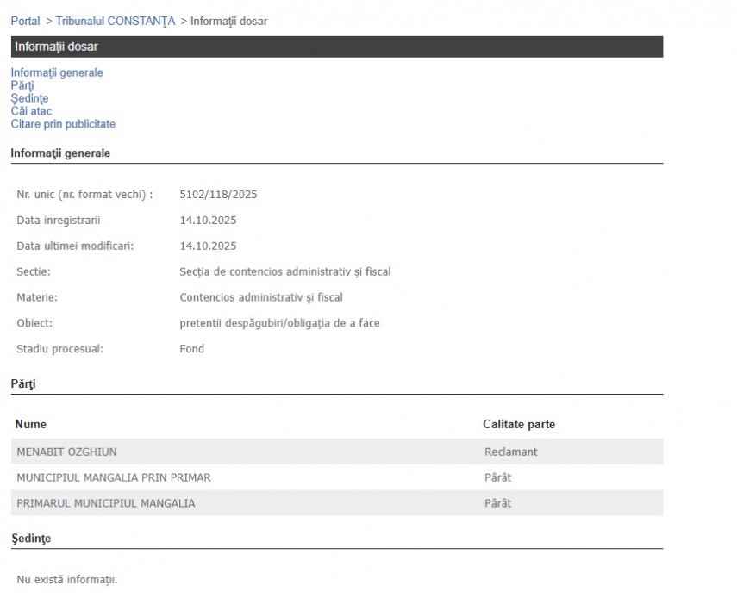Jump to Informații generale via the top link
The height and width of the screenshot is (598, 737).
(x=57, y=73)
